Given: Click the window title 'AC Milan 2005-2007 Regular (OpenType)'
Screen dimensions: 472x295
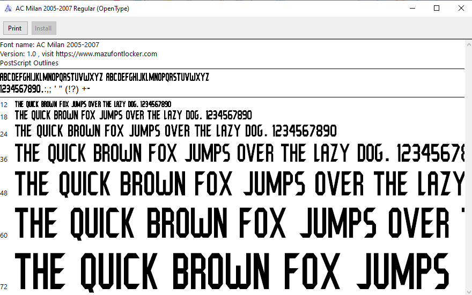Looking at the screenshot, I should (72, 9).
